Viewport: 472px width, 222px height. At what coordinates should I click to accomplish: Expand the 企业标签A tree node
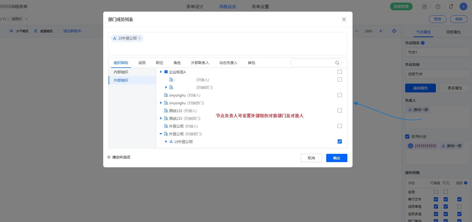(x=161, y=72)
